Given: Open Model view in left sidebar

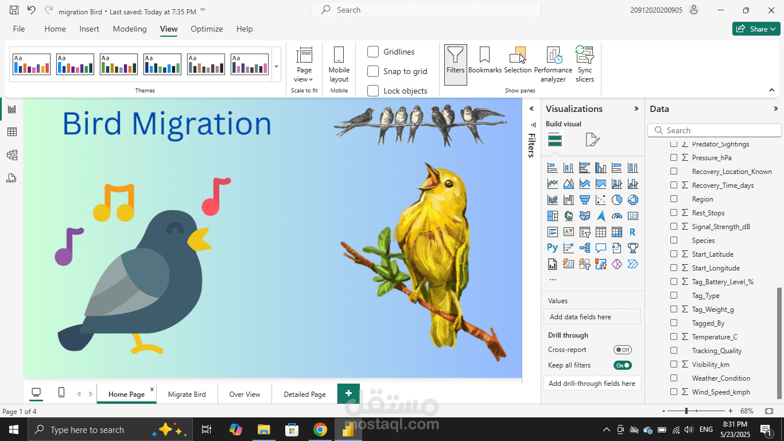Looking at the screenshot, I should [x=11, y=155].
